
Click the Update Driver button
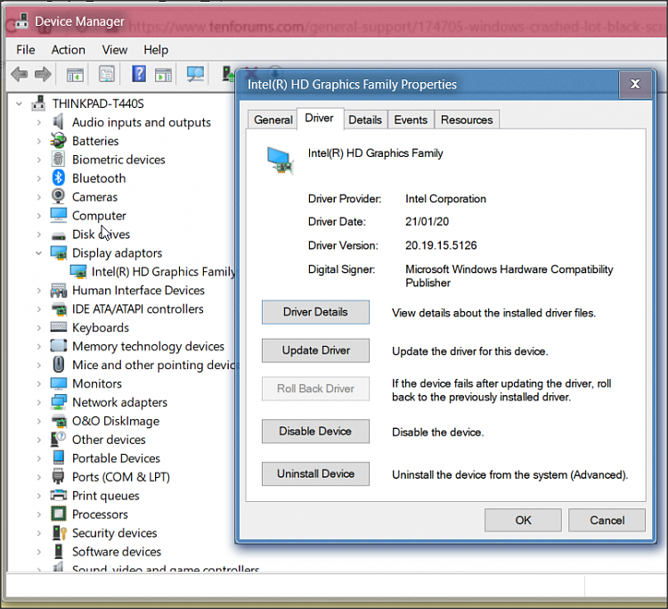click(x=315, y=350)
